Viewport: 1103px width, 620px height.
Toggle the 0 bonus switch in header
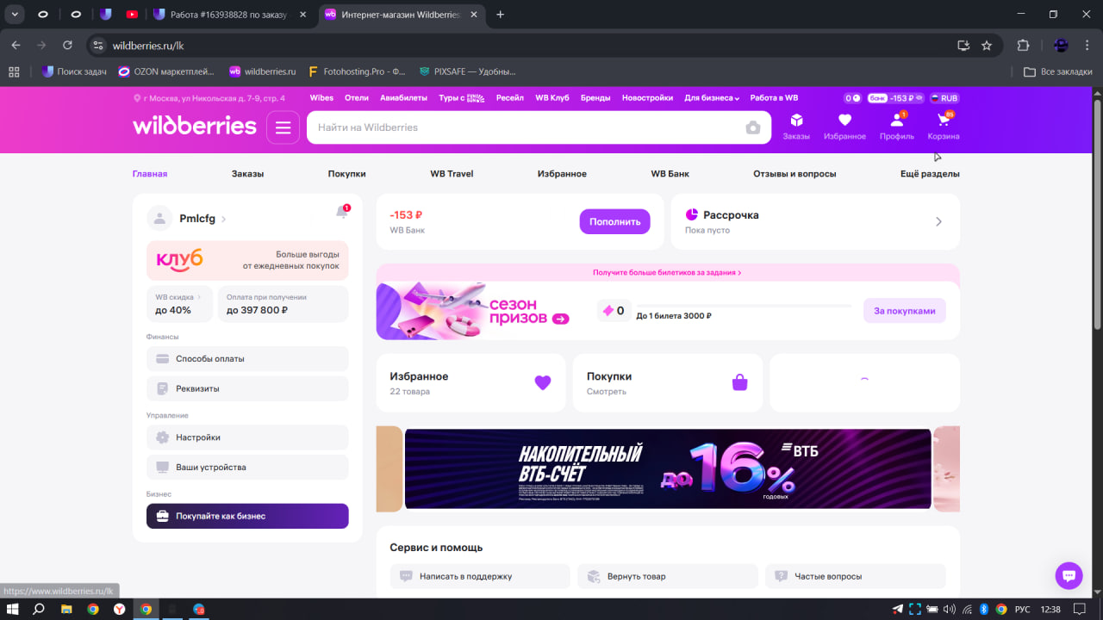click(853, 98)
